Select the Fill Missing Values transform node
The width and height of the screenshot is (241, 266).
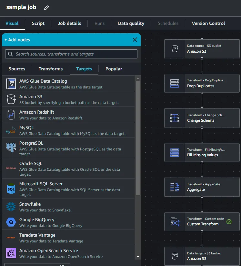202,152
